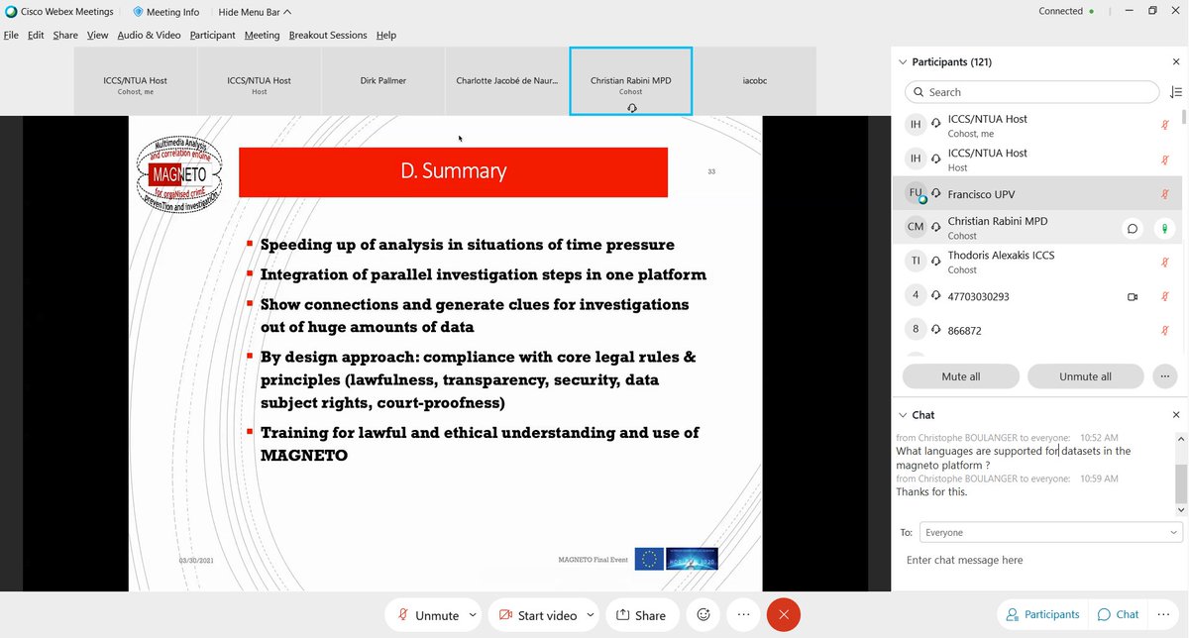Viewport: 1189px width, 638px height.
Task: Collapse the Chat panel chevron
Action: [903, 415]
